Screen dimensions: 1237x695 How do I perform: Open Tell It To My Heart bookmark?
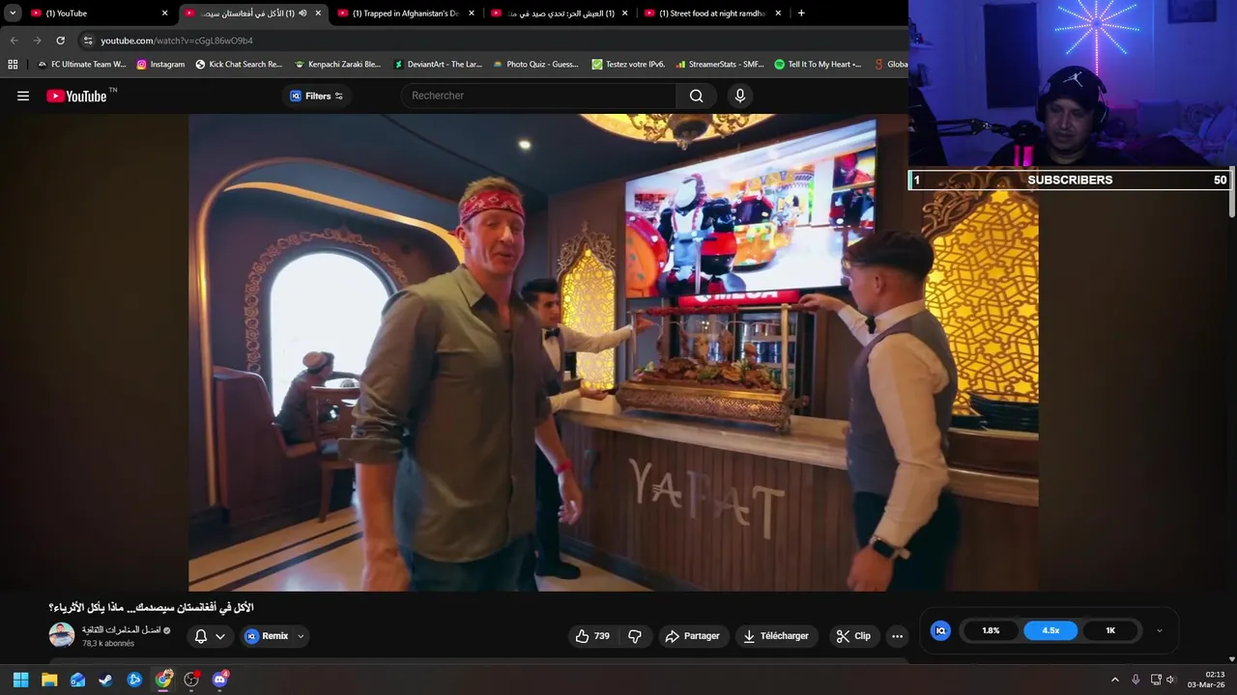click(818, 64)
